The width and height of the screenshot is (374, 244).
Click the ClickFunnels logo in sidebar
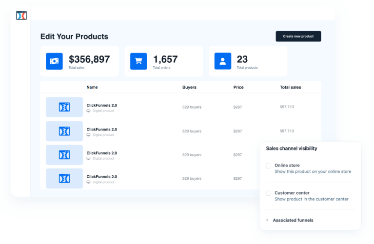(21, 16)
